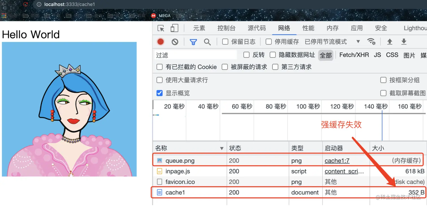Filter requests by JS
The image size is (427, 206).
377,55
